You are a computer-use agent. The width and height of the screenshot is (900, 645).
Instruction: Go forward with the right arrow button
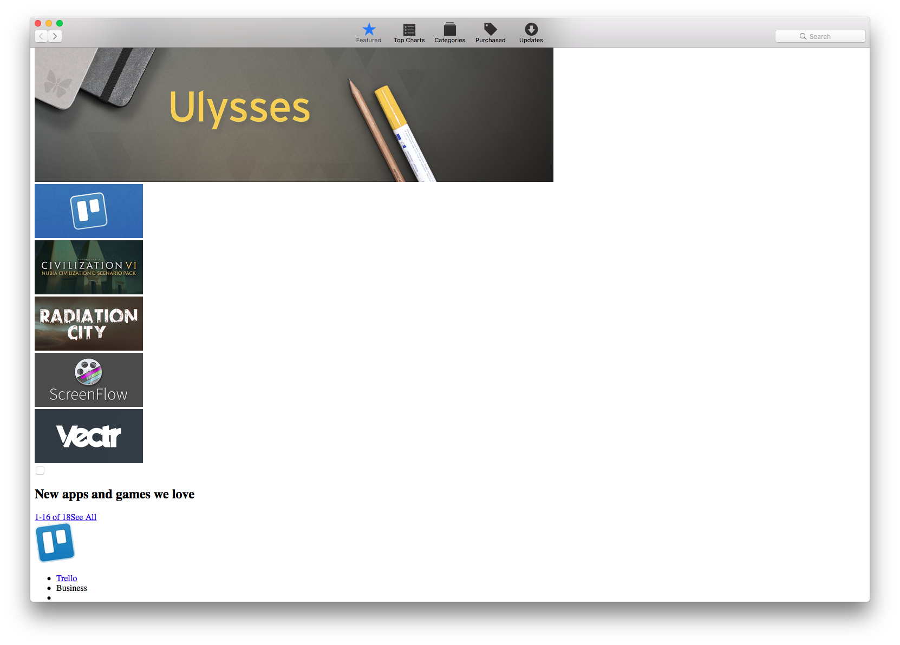pos(55,36)
